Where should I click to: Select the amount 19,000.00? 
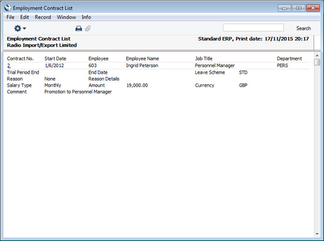pos(137,85)
